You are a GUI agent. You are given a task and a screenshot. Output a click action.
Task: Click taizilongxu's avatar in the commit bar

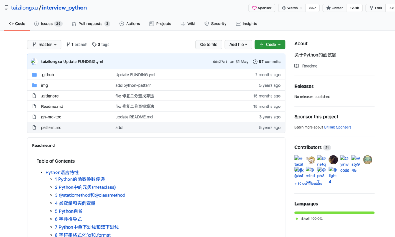(34, 62)
